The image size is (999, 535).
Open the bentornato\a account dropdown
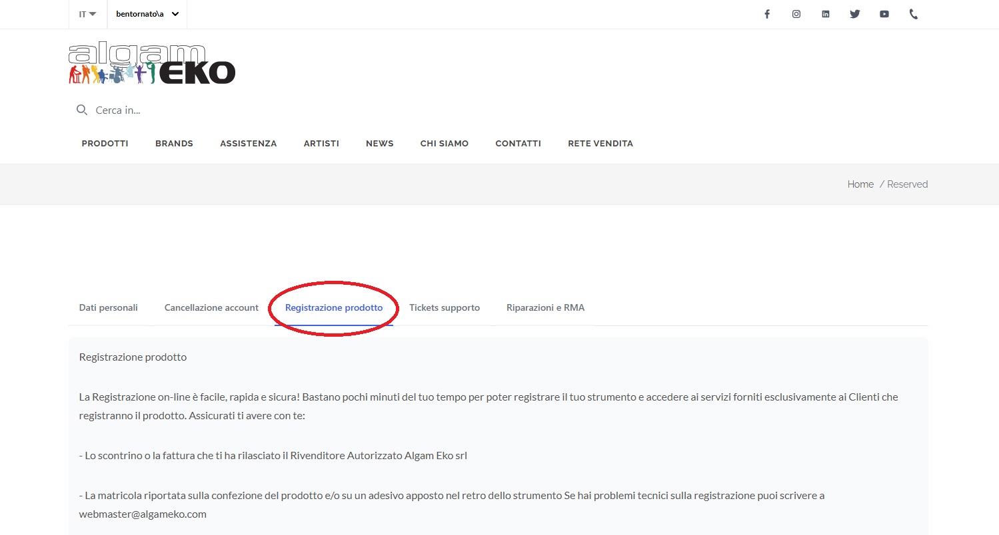[x=147, y=14]
